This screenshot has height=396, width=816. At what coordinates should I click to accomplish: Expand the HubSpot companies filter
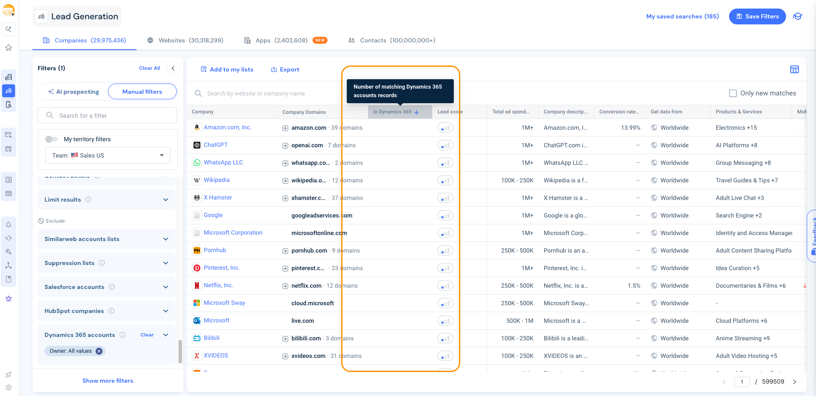point(166,311)
